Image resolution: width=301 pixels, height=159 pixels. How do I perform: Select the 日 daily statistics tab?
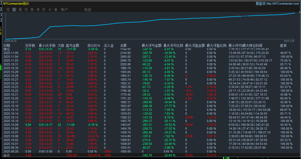point(14,10)
